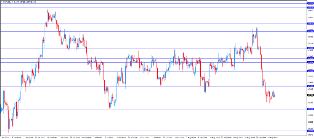The image size is (314, 139).
Task: Click the 10 Jul 08:00 time label
Action: tap(121, 138)
